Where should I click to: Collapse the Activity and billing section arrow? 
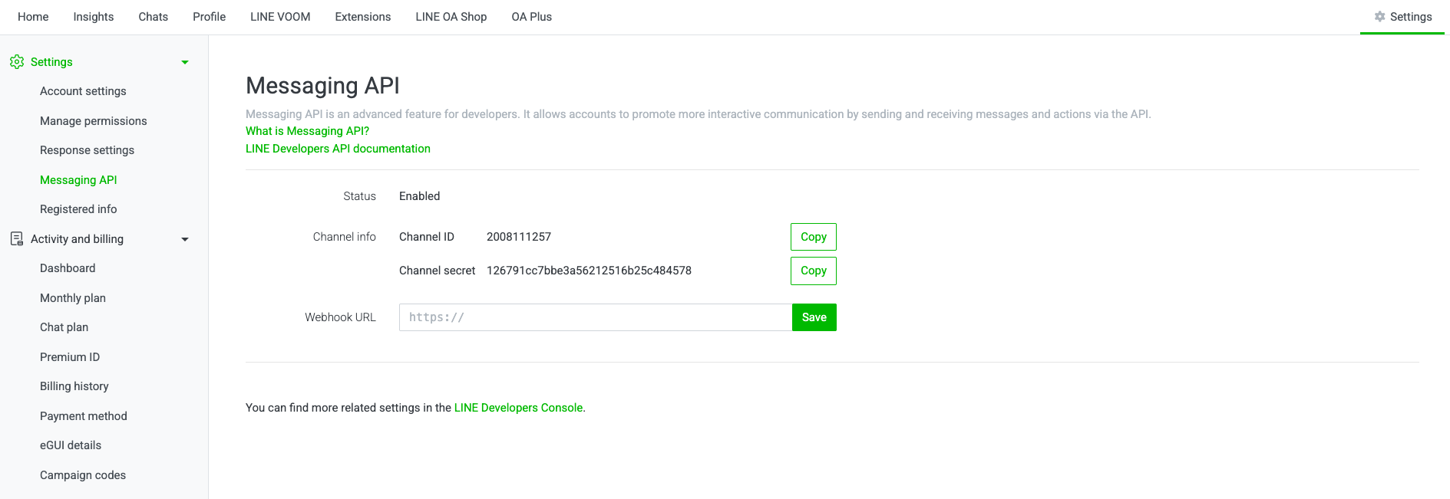click(185, 239)
